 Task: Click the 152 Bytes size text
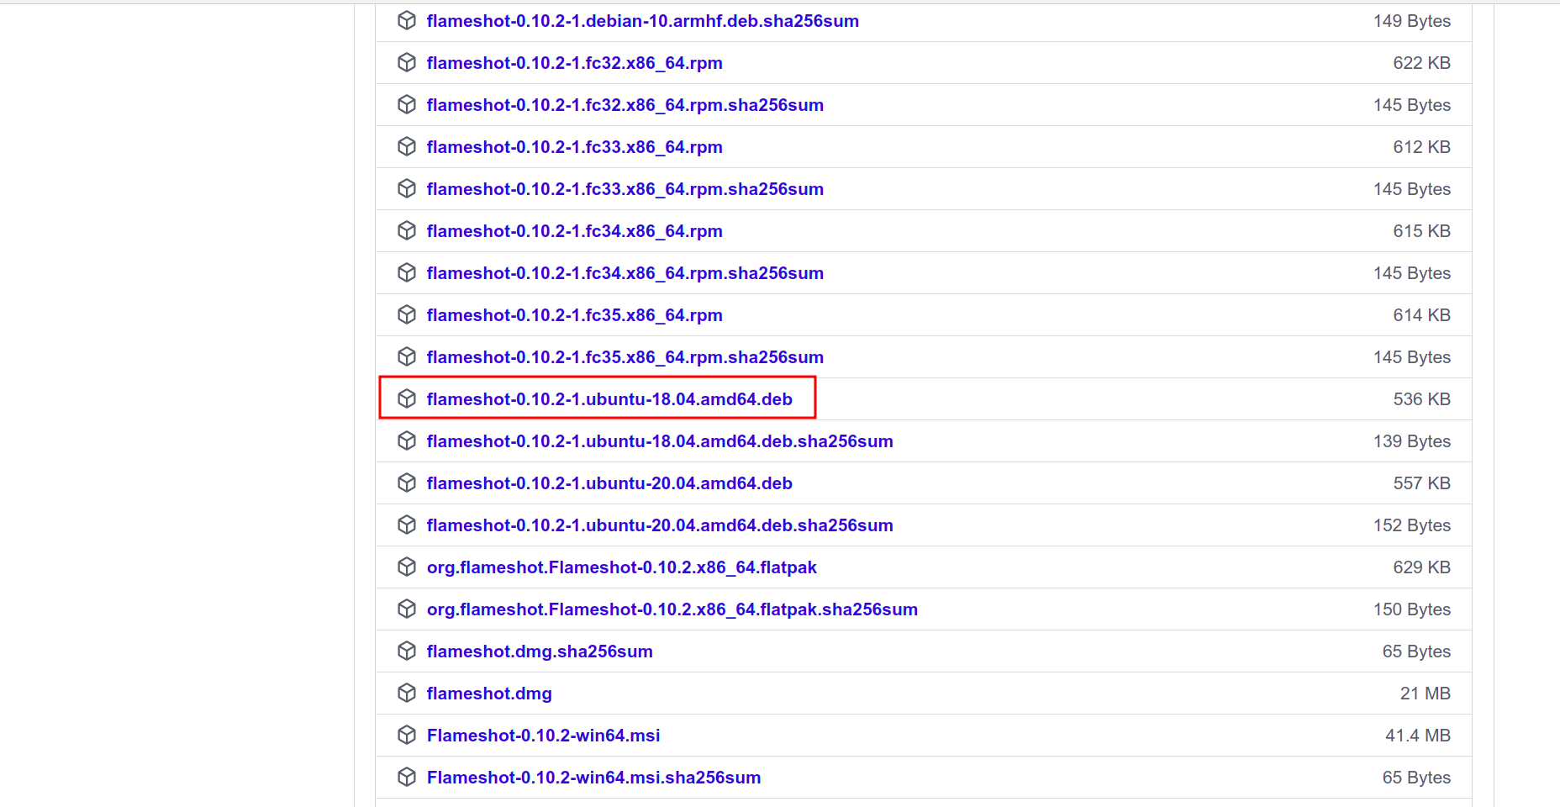[x=1412, y=525]
